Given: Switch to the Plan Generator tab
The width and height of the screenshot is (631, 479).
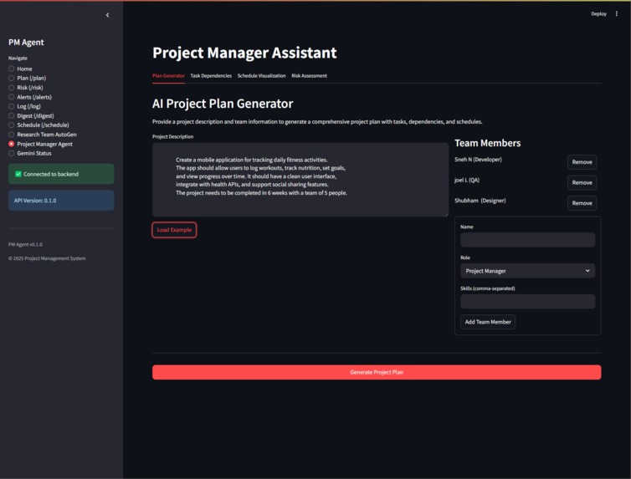Looking at the screenshot, I should (168, 75).
